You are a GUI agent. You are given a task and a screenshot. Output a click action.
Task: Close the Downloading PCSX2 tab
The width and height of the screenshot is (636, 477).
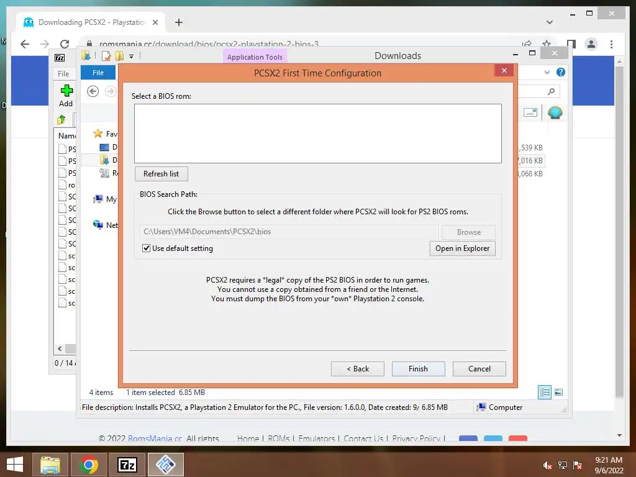pyautogui.click(x=155, y=22)
